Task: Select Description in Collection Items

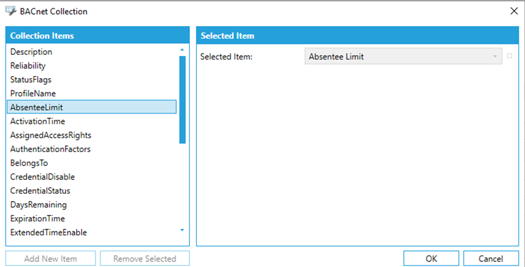Action: click(x=32, y=52)
